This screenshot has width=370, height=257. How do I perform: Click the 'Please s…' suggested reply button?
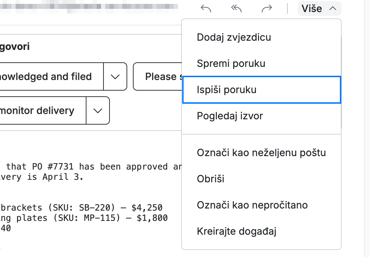pyautogui.click(x=158, y=76)
